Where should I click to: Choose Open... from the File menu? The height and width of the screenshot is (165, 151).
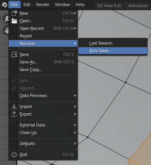[43, 21]
